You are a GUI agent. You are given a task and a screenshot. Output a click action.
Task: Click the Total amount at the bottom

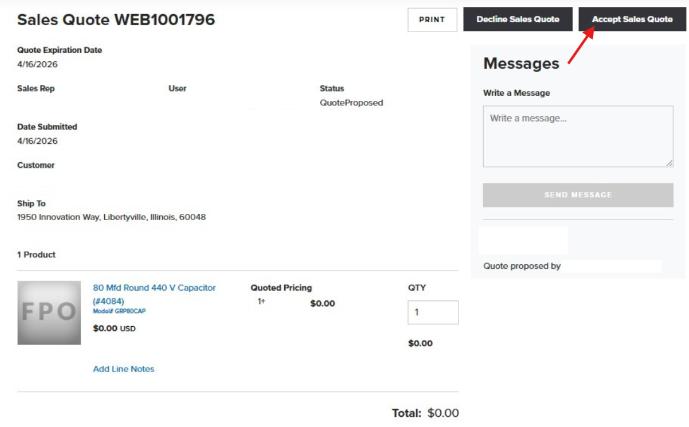pyautogui.click(x=443, y=413)
